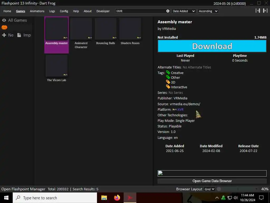Open the Date Added sort dropdown
This screenshot has width=270, height=203.
click(184, 11)
